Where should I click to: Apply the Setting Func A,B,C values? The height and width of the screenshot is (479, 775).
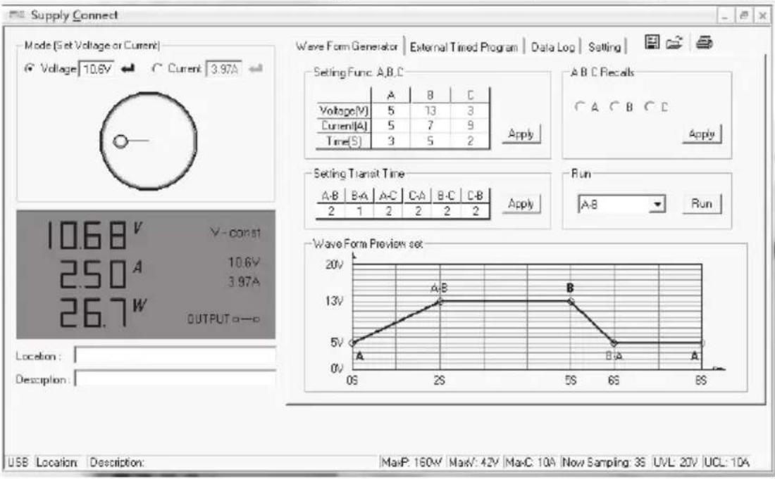[521, 134]
